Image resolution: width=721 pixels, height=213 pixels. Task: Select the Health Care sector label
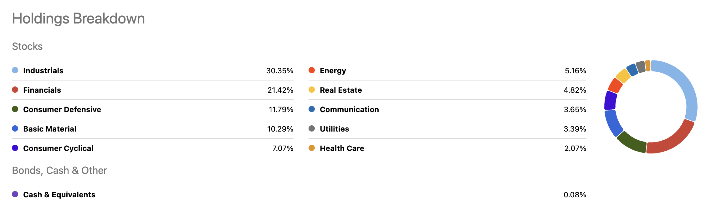pos(342,148)
